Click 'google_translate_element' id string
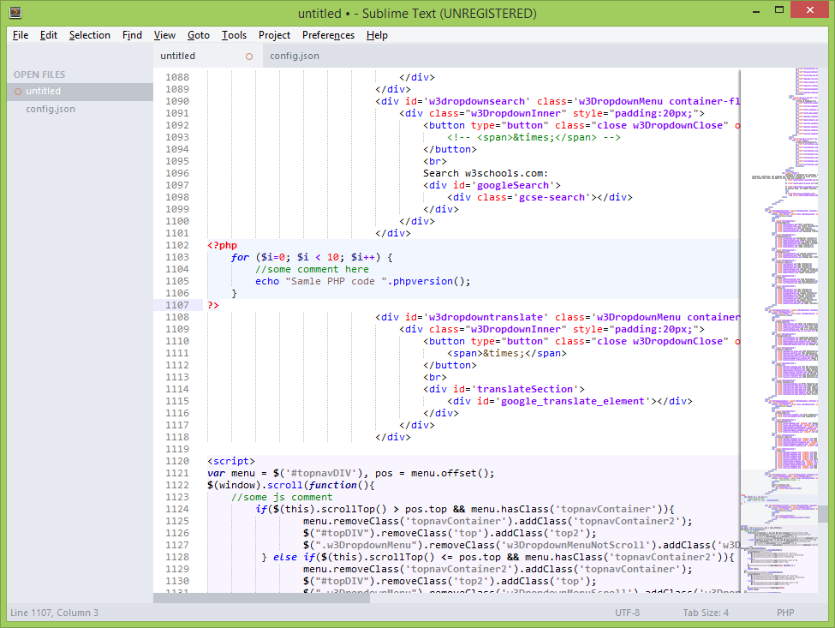835x628 pixels. coord(572,401)
